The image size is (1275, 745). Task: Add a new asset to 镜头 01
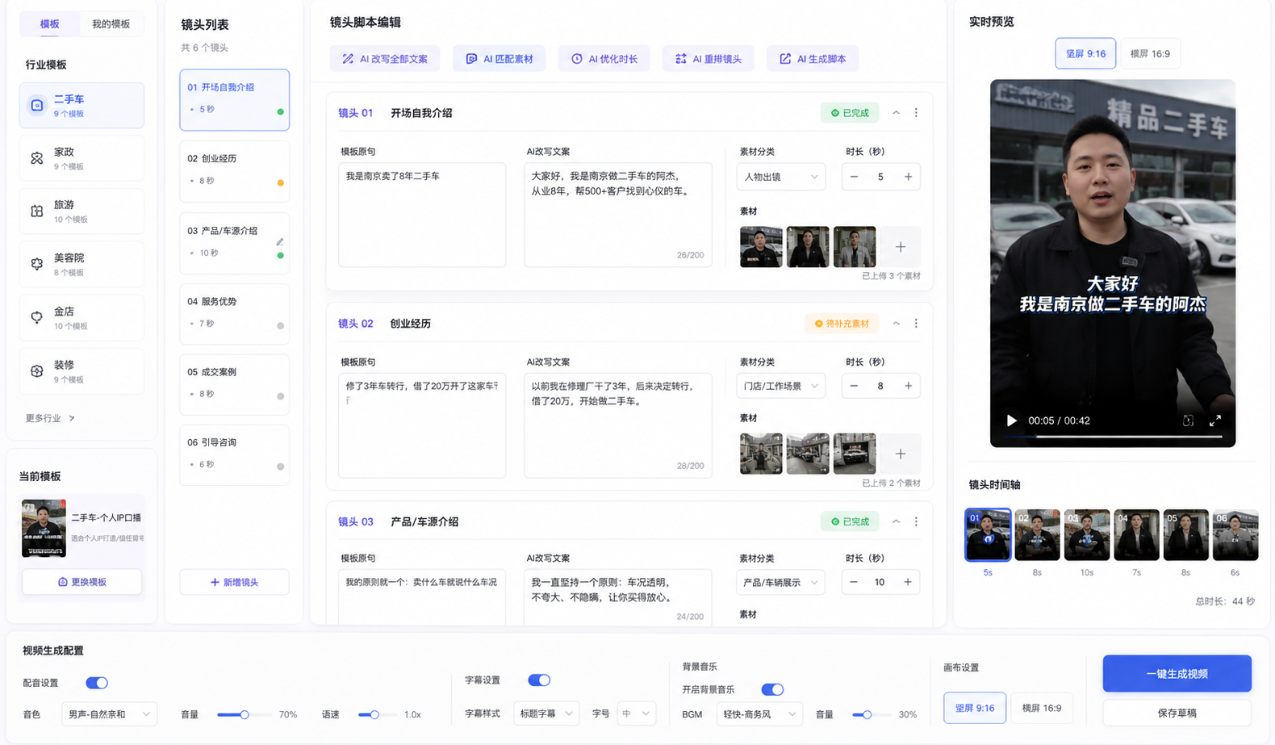(901, 247)
